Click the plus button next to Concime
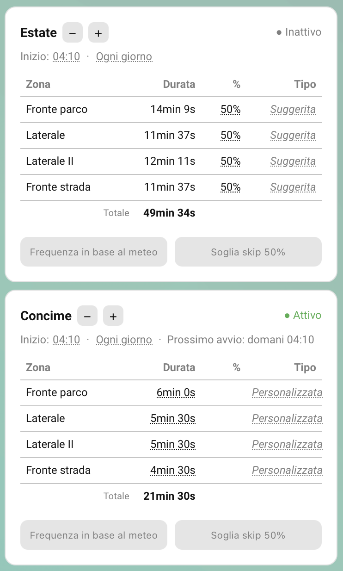 pyautogui.click(x=113, y=316)
